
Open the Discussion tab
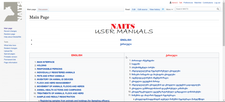[x=43, y=10]
